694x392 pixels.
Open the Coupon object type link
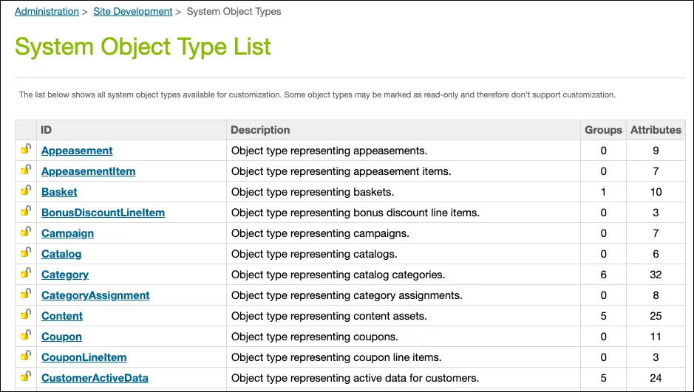click(61, 337)
